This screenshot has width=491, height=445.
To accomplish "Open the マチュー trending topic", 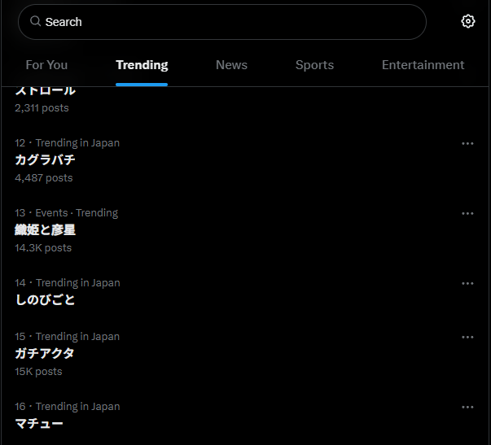I will [x=39, y=424].
